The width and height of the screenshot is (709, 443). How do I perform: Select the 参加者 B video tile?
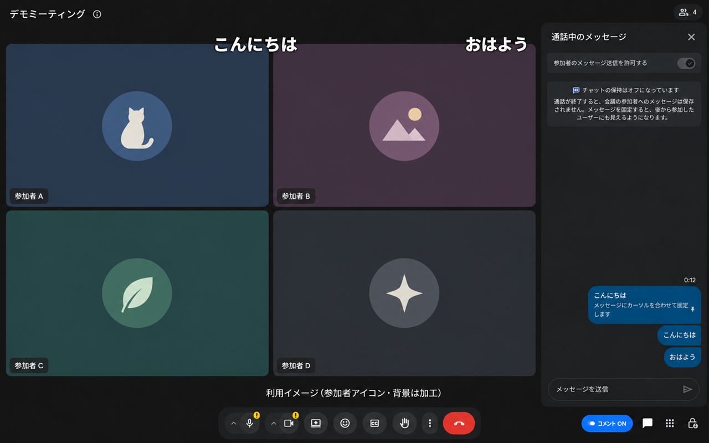[404, 126]
